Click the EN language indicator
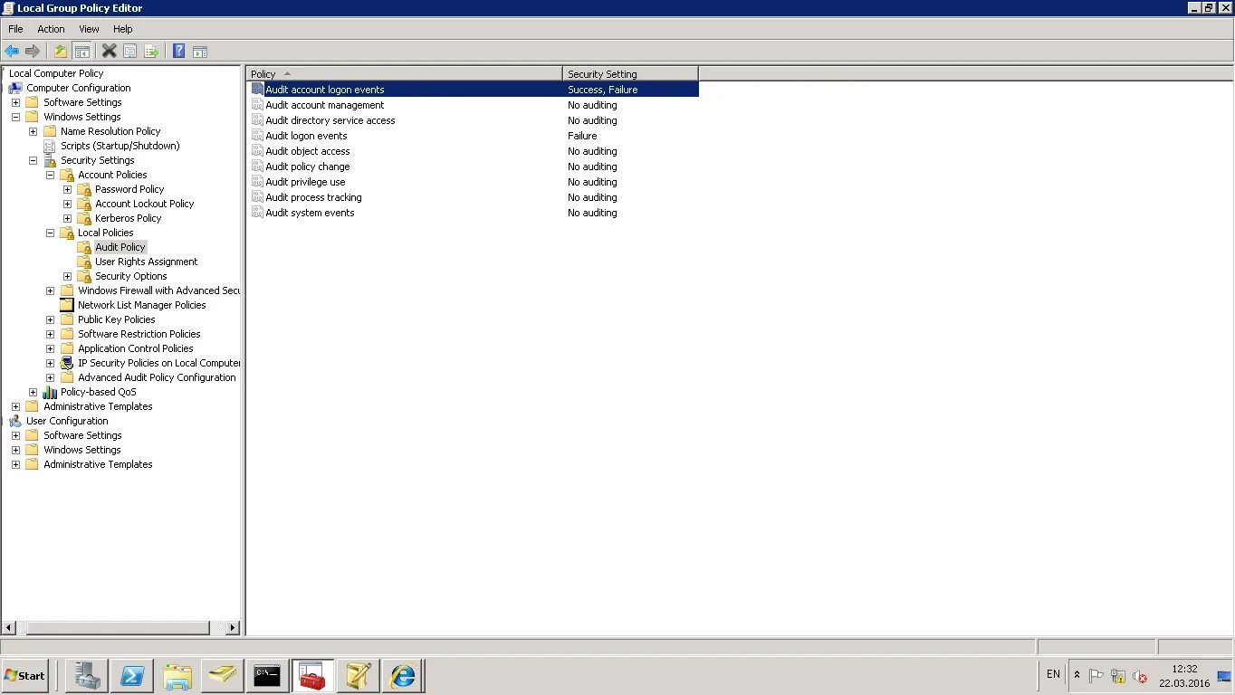Image resolution: width=1235 pixels, height=695 pixels. 1053,674
